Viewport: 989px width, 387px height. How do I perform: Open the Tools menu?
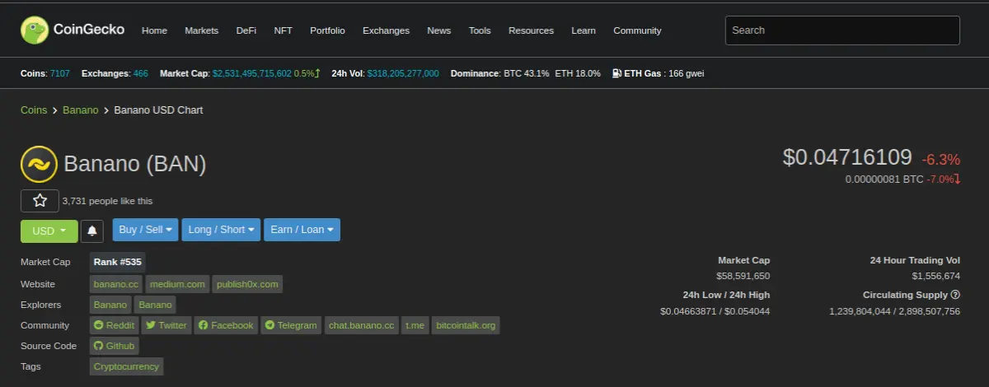tap(480, 30)
